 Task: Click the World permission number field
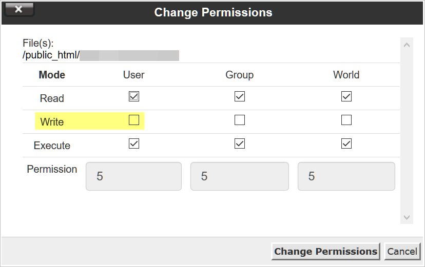(346, 176)
